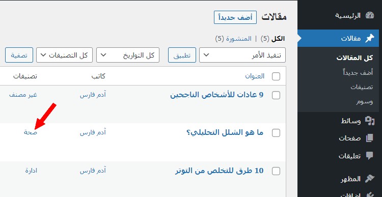This screenshot has height=197, width=382.
Task: Click the Dashboard gauge icon (الرئيسية)
Action: tap(370, 16)
